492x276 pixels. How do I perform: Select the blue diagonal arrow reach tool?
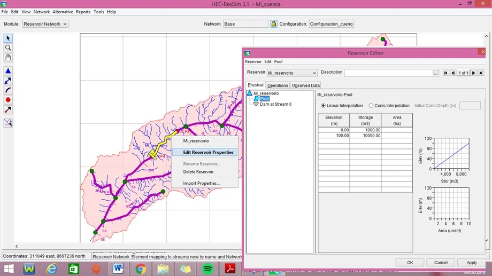pyautogui.click(x=8, y=81)
